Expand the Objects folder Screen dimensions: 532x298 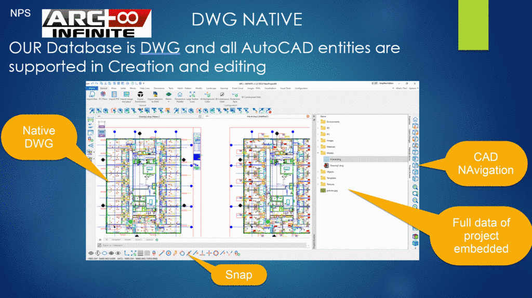(x=318, y=172)
